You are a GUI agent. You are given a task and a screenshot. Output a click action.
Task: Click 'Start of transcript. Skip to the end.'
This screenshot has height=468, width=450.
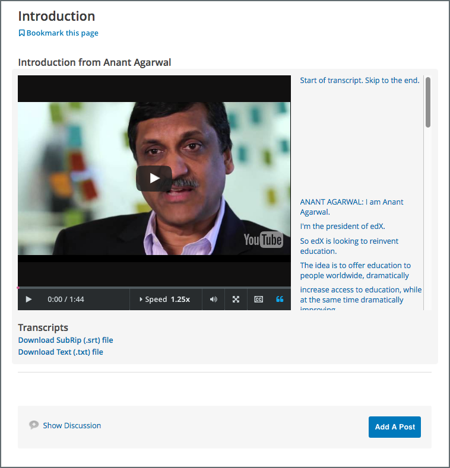pyautogui.click(x=360, y=80)
